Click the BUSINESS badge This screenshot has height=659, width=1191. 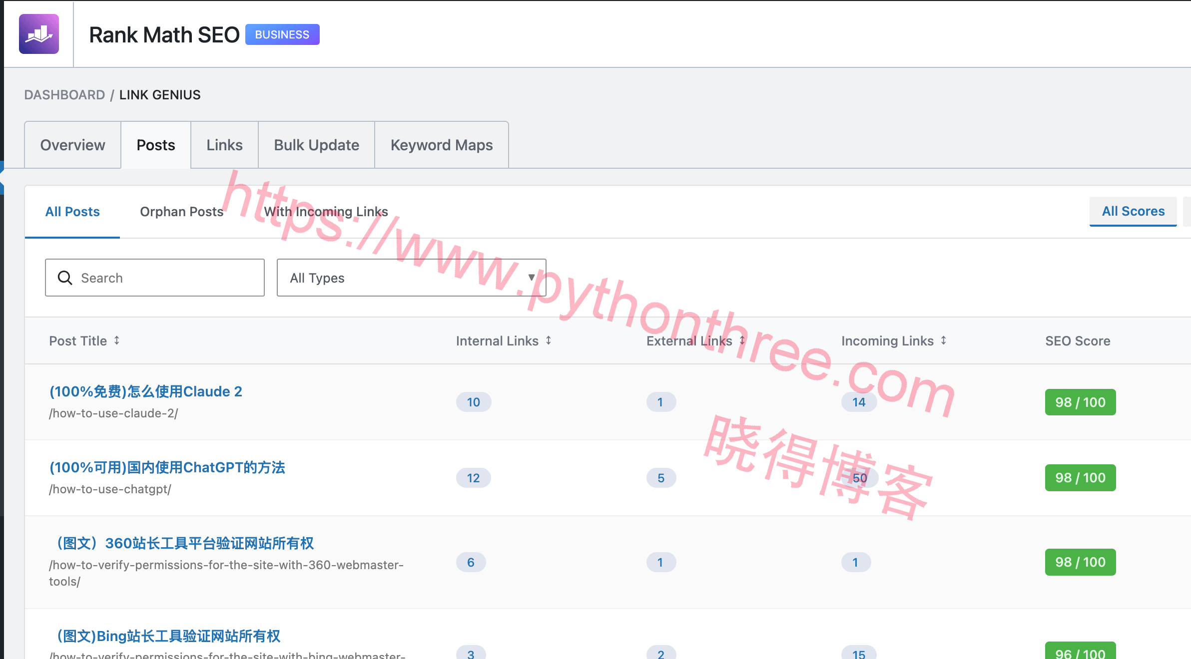click(x=282, y=34)
